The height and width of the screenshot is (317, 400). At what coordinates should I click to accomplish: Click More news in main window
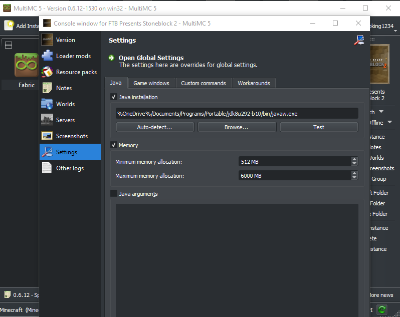click(381, 295)
